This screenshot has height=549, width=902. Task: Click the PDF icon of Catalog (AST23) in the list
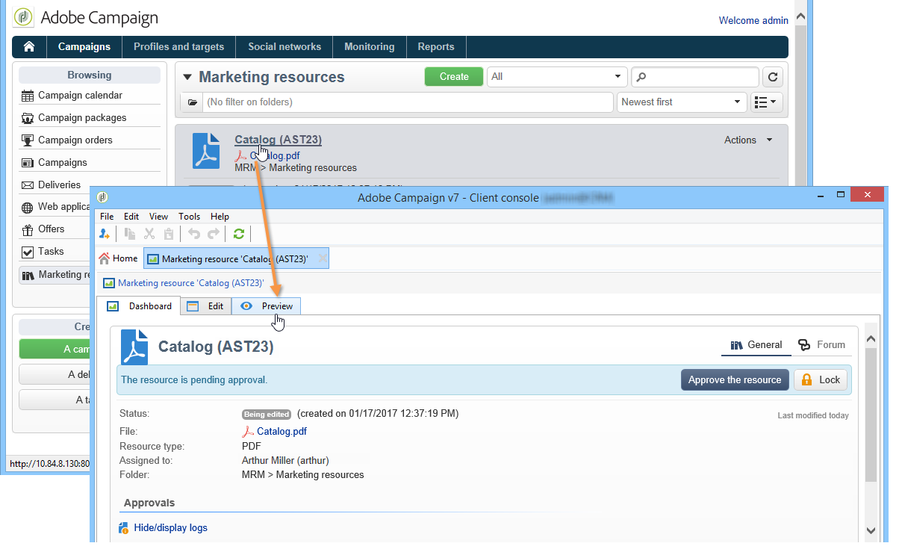[x=206, y=151]
